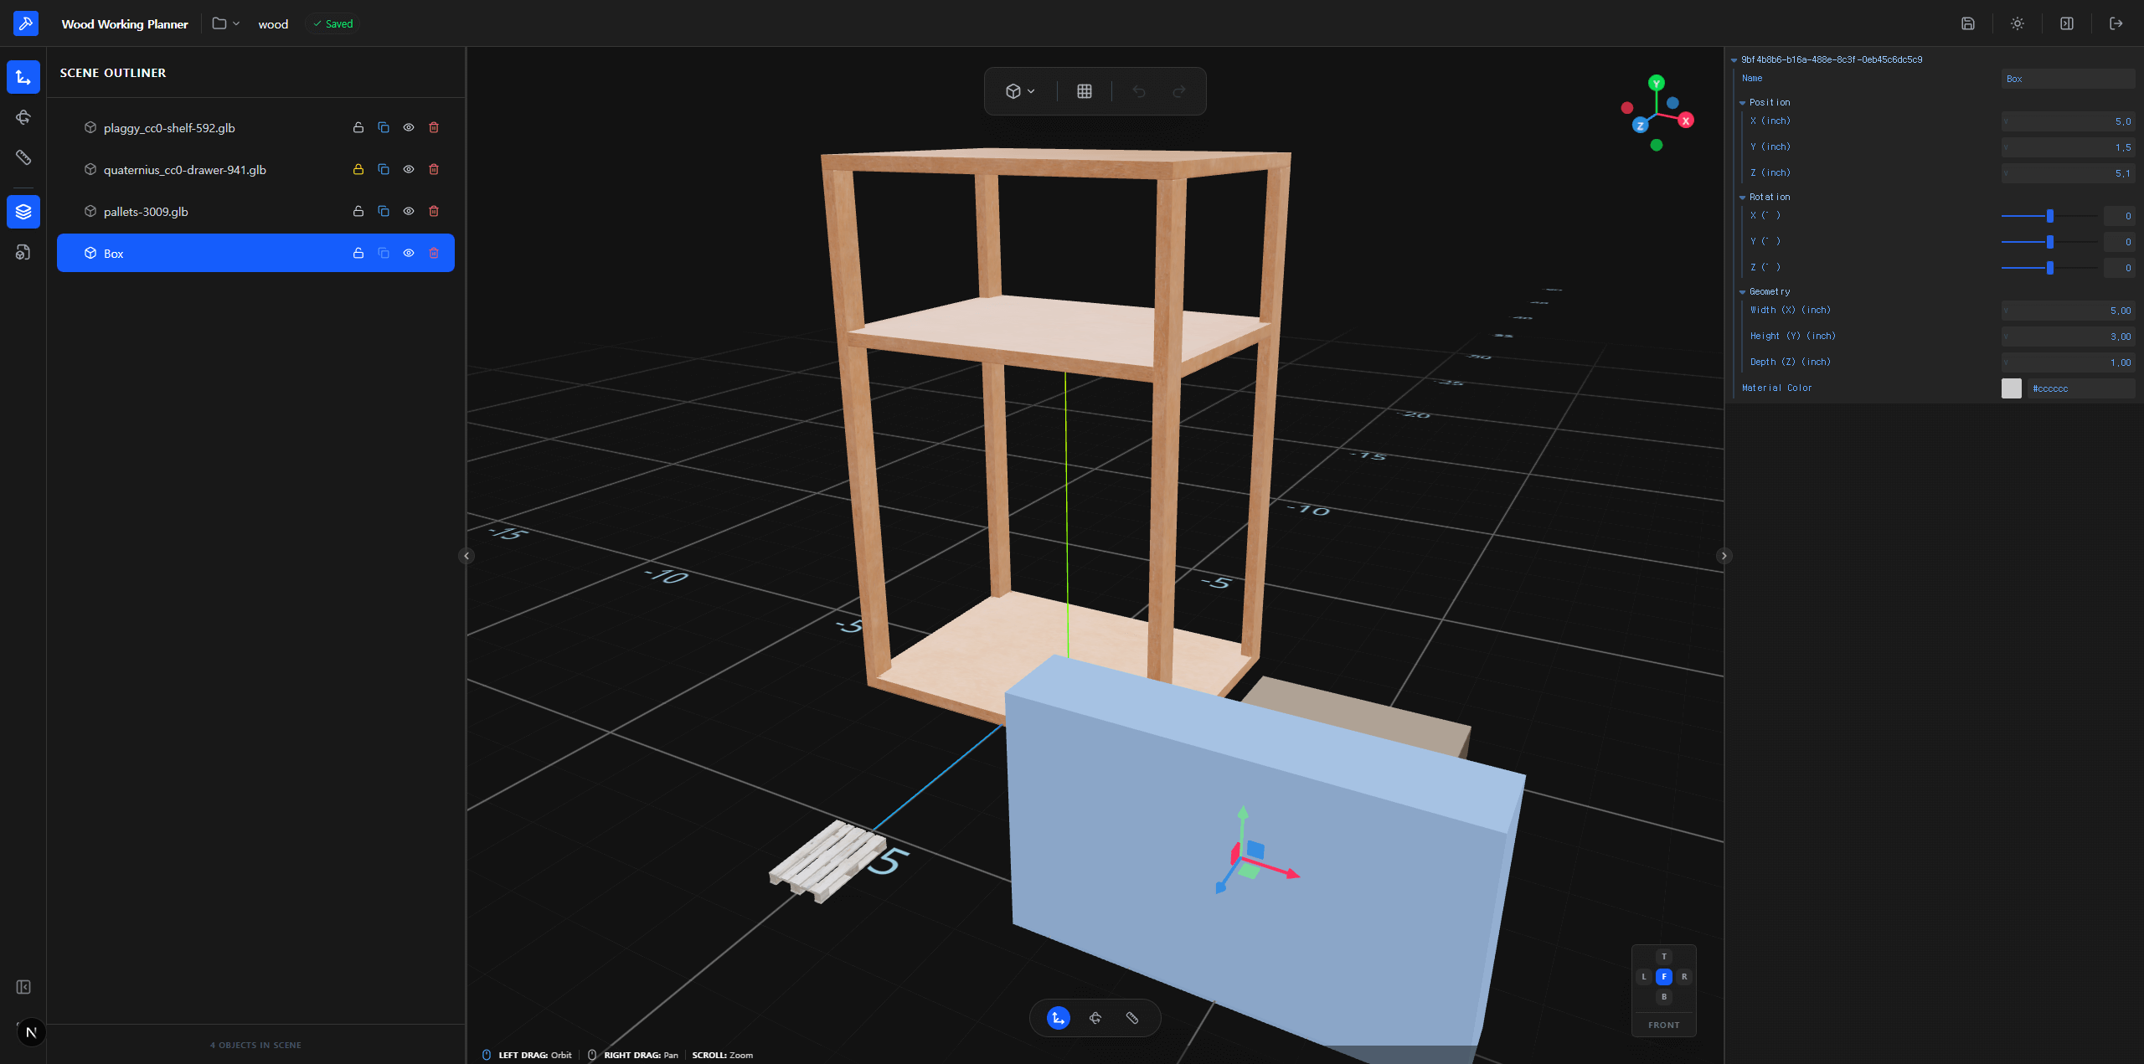Viewport: 2144px width, 1064px height.
Task: Click the Width (X) input field
Action: [x=2068, y=311]
